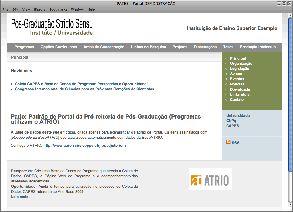Open Áreas de Concentração page
293x212 pixels.
(104, 47)
